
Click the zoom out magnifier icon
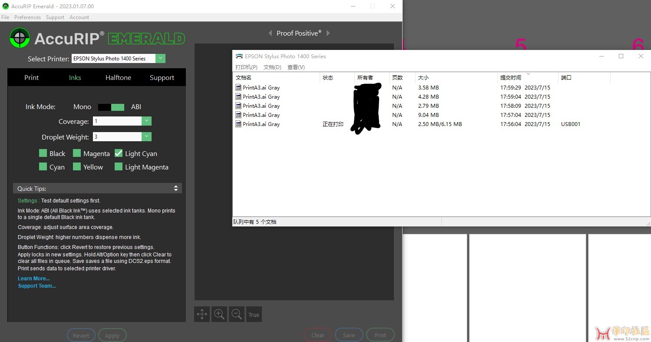[237, 315]
